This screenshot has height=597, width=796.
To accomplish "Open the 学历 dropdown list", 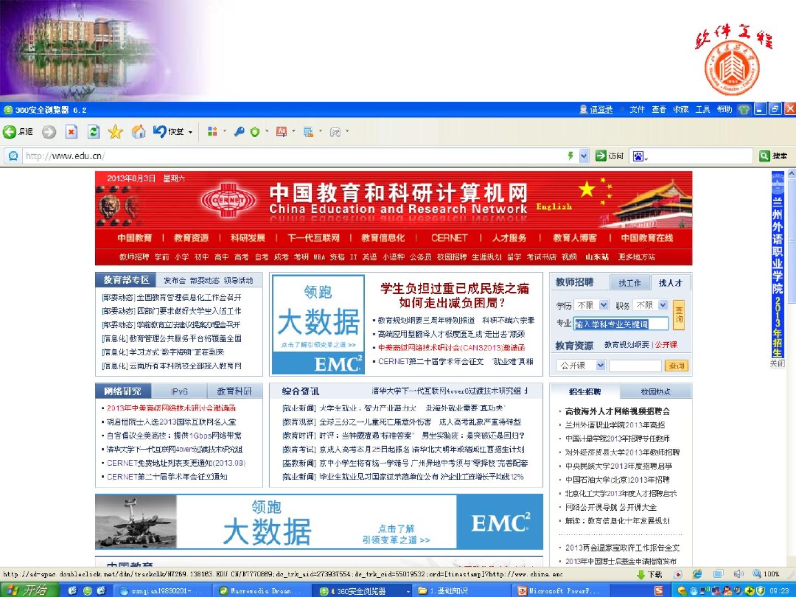I will (x=603, y=305).
